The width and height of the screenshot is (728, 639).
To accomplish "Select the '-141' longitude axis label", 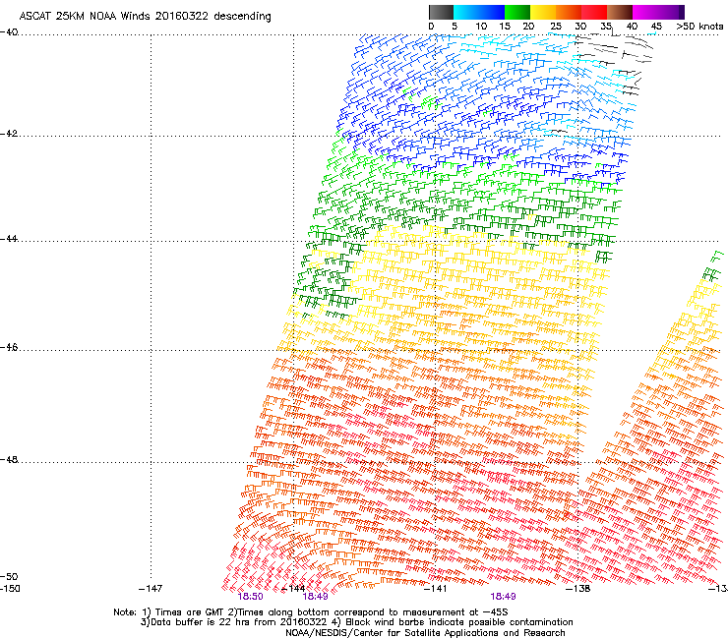I will point(436,589).
